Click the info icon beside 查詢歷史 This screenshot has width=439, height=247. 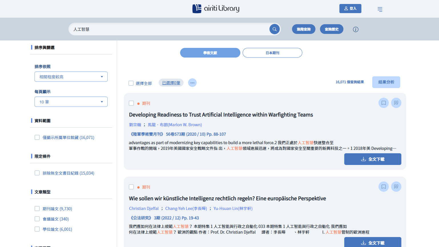(355, 29)
